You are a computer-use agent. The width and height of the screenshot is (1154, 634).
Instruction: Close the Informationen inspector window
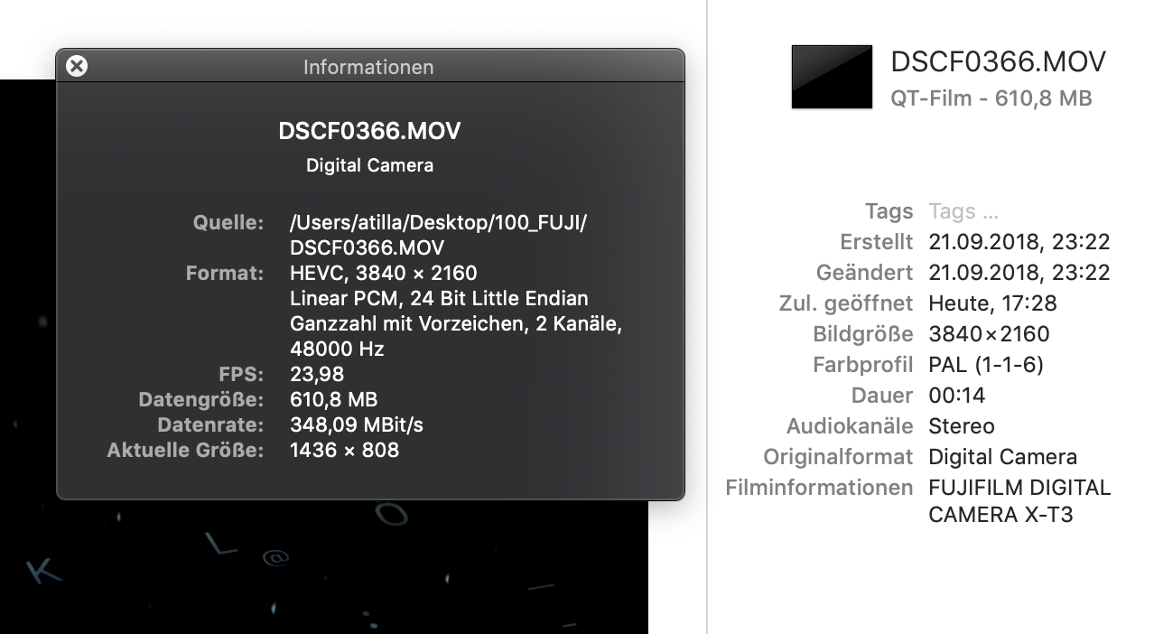click(x=78, y=66)
